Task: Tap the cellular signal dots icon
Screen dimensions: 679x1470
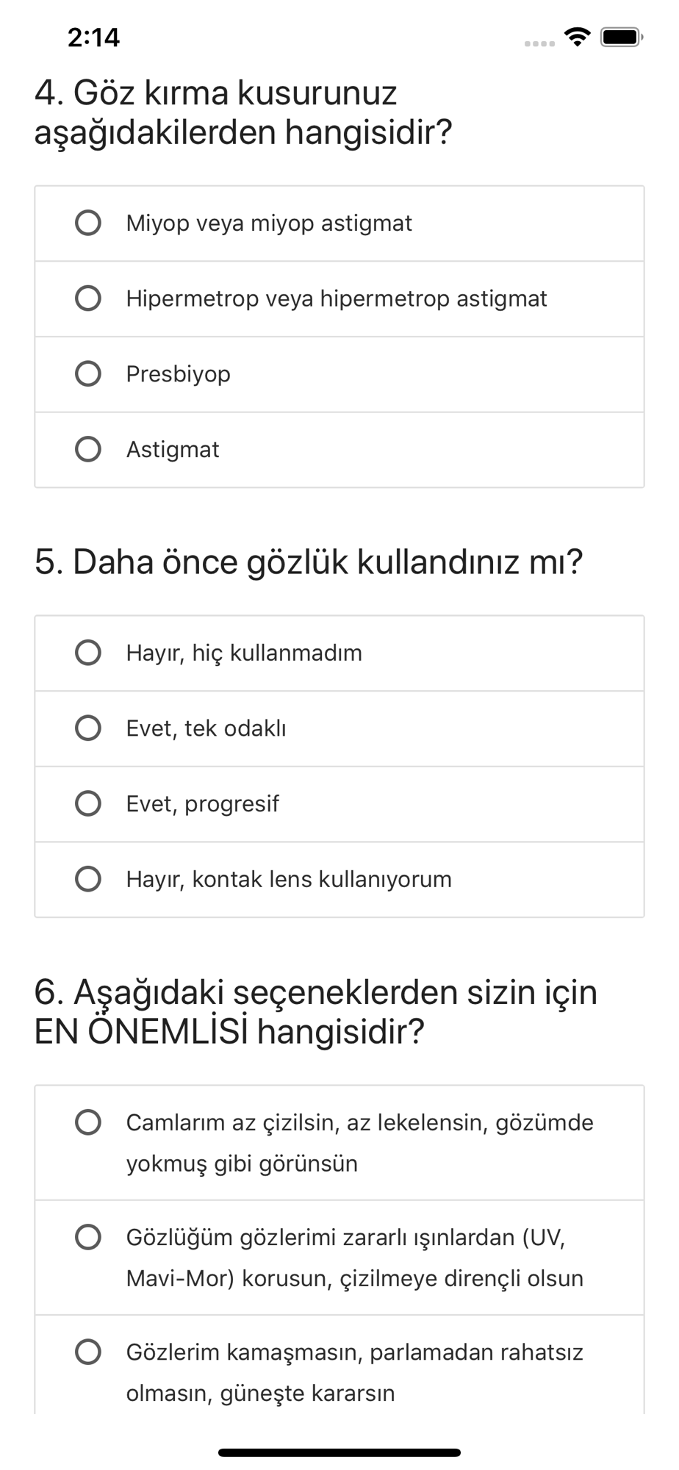Action: point(539,43)
